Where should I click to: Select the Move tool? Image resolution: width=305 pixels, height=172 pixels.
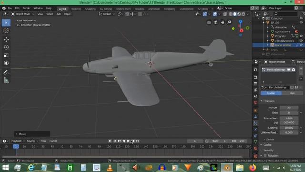[6, 40]
